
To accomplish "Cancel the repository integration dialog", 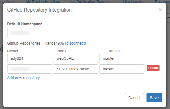I will (x=134, y=98).
